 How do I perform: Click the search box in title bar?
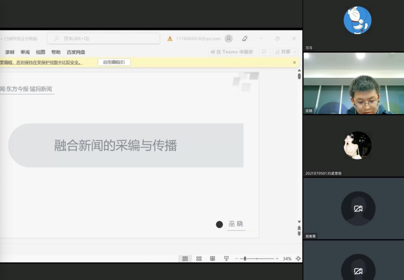103,39
